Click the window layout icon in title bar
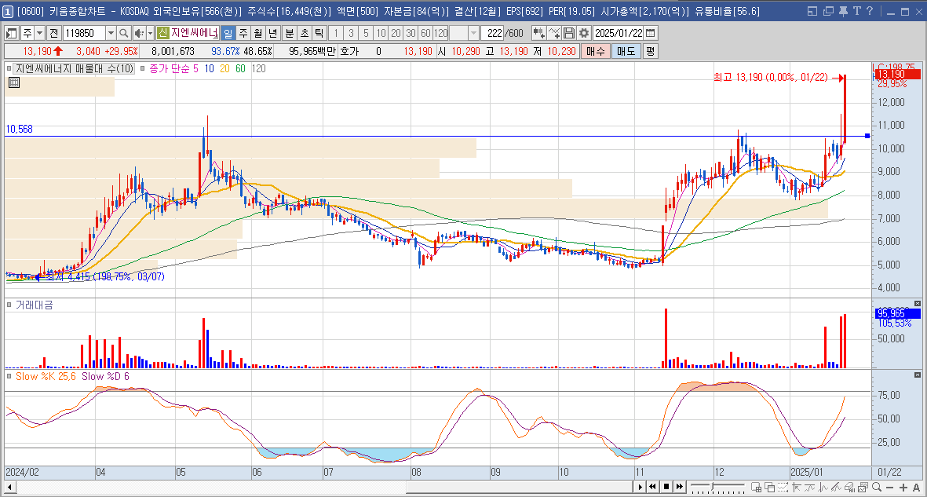Image resolution: width=927 pixels, height=497 pixels. click(812, 11)
